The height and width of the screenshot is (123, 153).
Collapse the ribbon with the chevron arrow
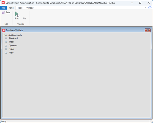pyautogui.click(x=145, y=8)
